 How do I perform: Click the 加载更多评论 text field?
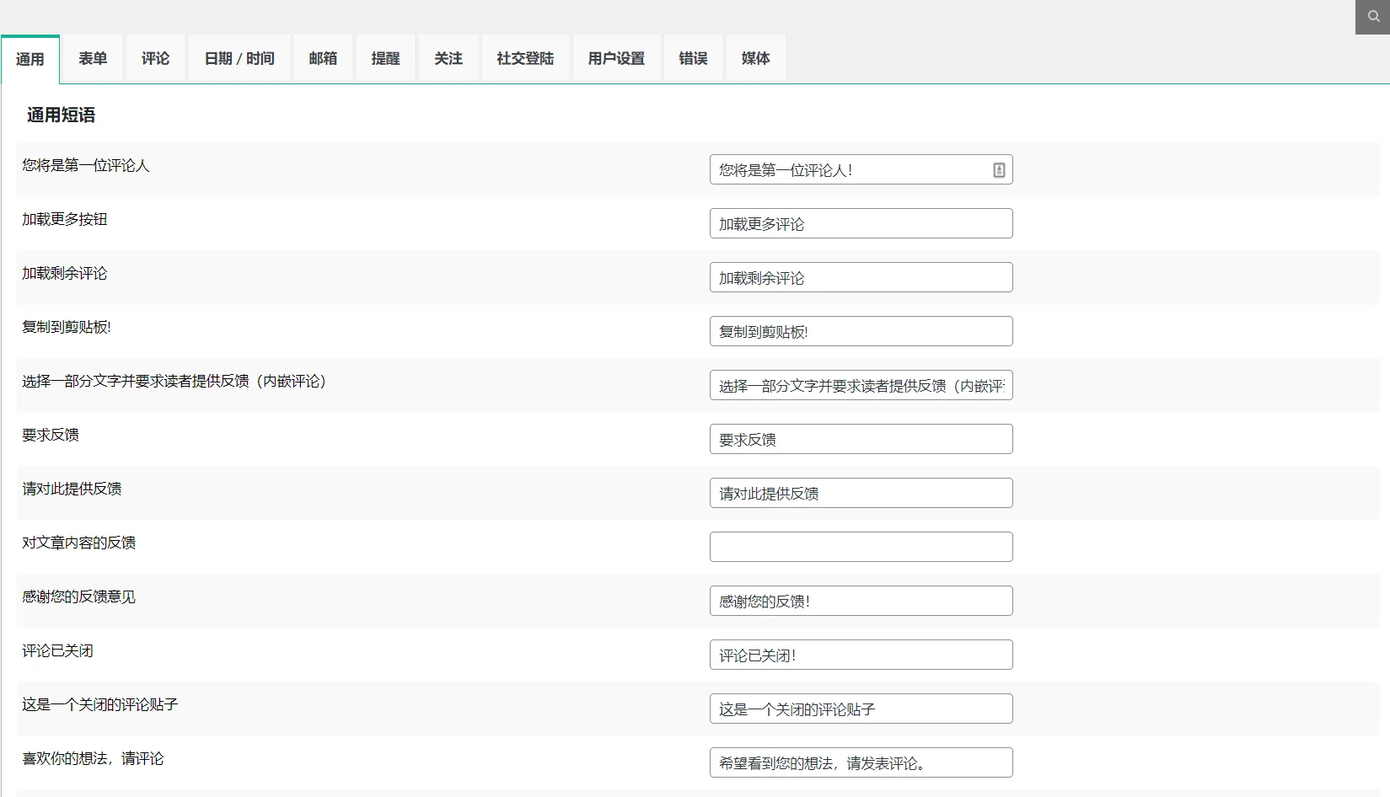tap(861, 223)
